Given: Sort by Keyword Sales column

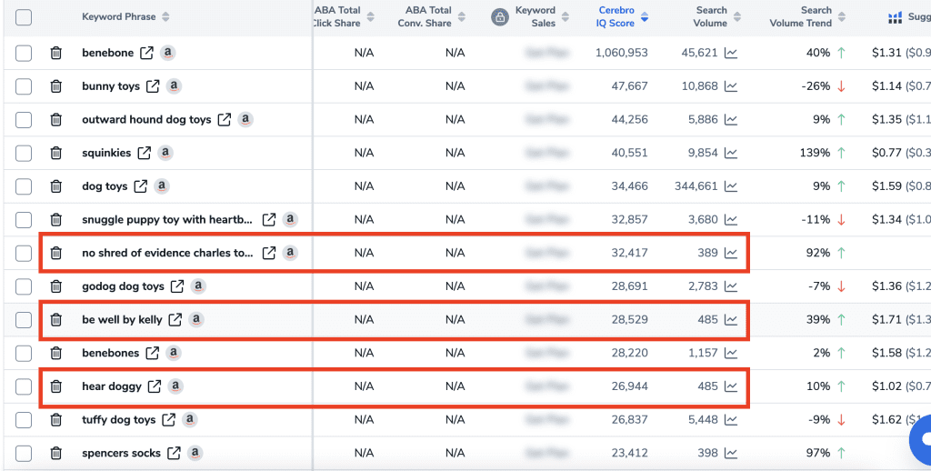Looking at the screenshot, I should point(566,16).
